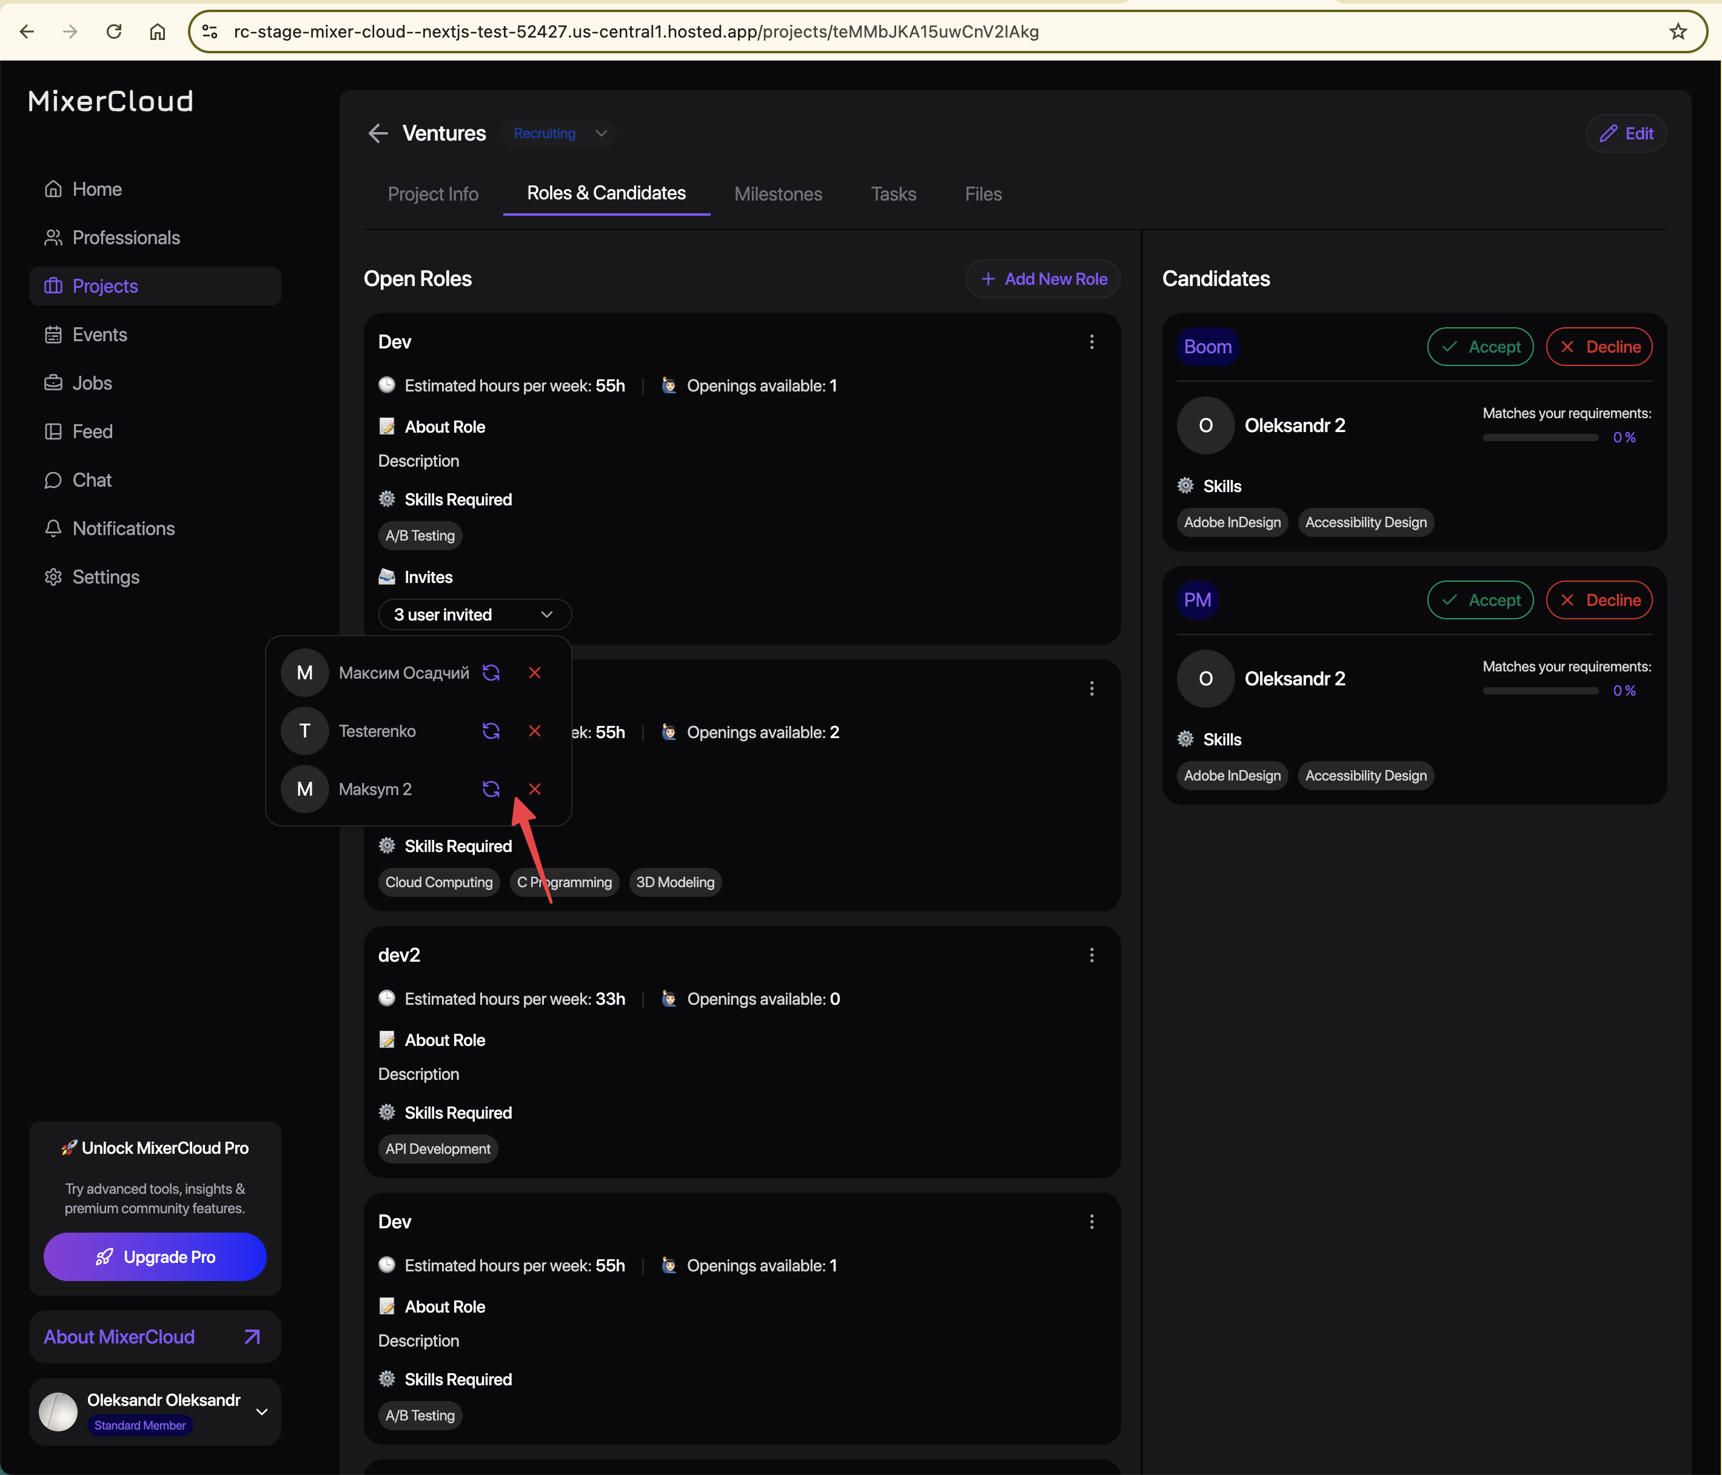Remove Maksym 2 from invites
The width and height of the screenshot is (1722, 1475).
534,789
